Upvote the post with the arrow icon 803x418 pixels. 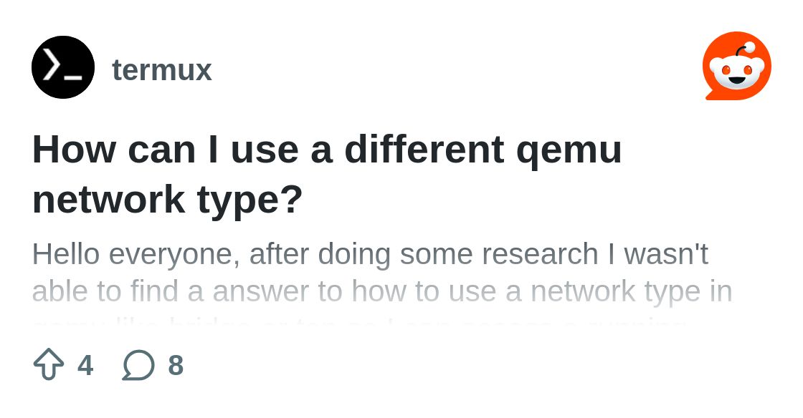[49, 365]
